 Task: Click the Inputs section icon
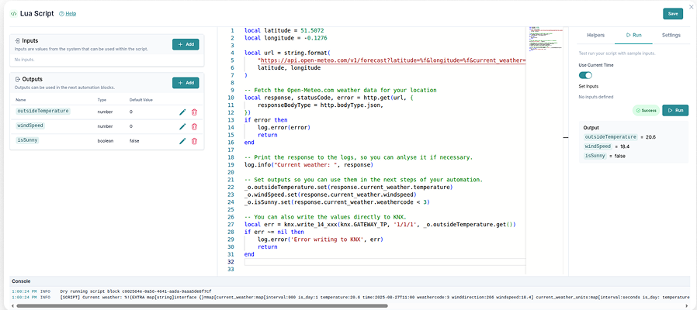[x=17, y=40]
